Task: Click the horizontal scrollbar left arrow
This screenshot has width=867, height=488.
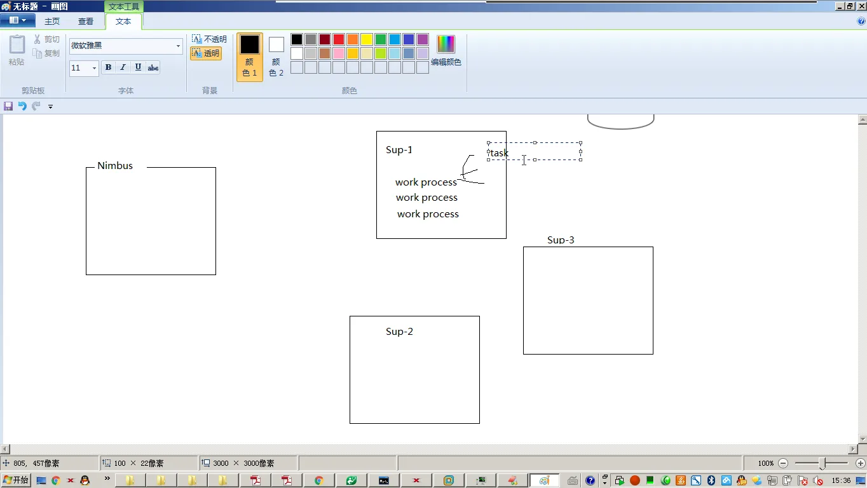Action: (x=5, y=449)
